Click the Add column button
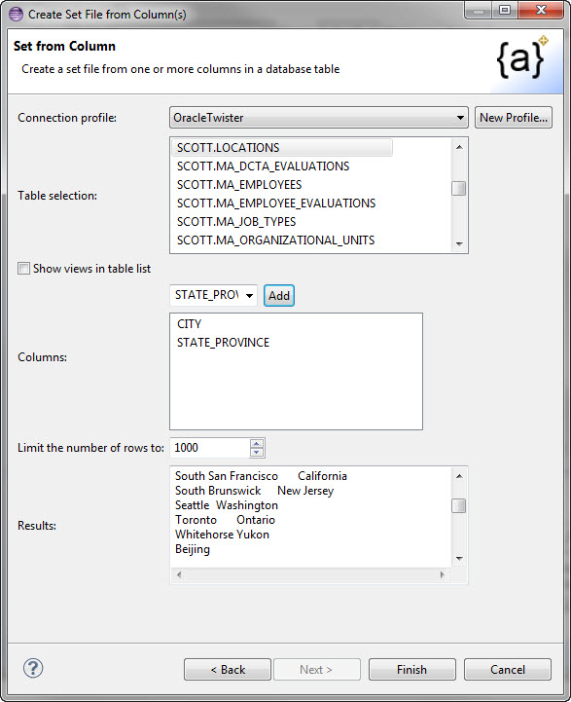571x702 pixels. (x=279, y=295)
